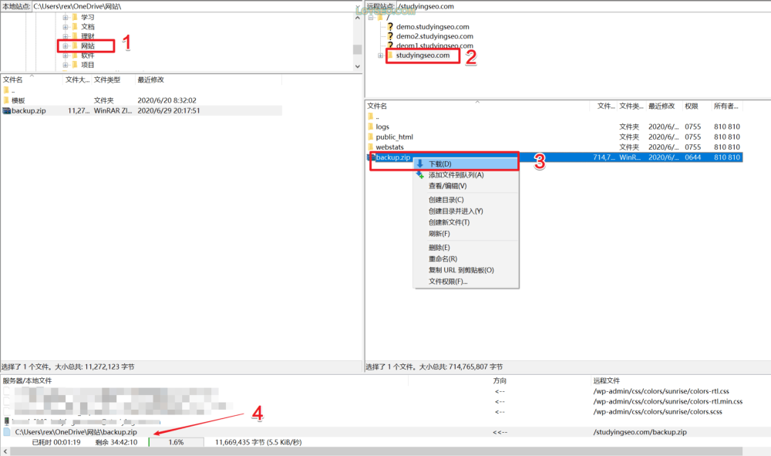Expand the 软件 folder node
The height and width of the screenshot is (456, 771).
click(x=66, y=56)
